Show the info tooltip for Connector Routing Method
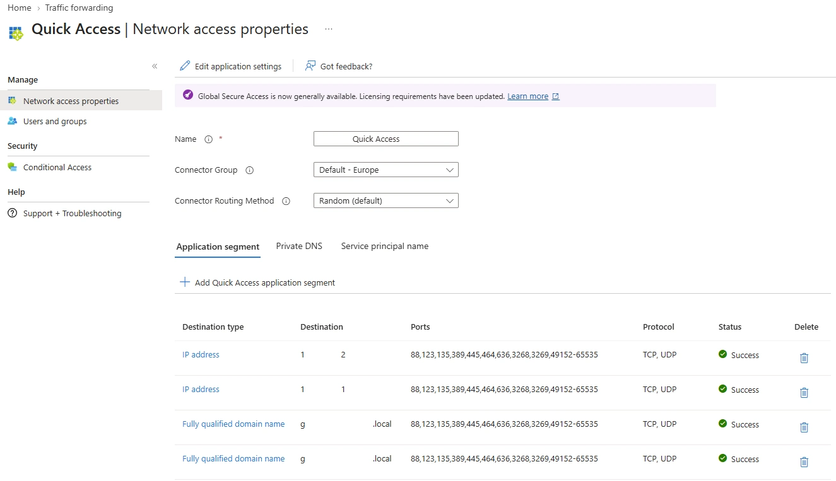This screenshot has height=481, width=836. (x=286, y=201)
